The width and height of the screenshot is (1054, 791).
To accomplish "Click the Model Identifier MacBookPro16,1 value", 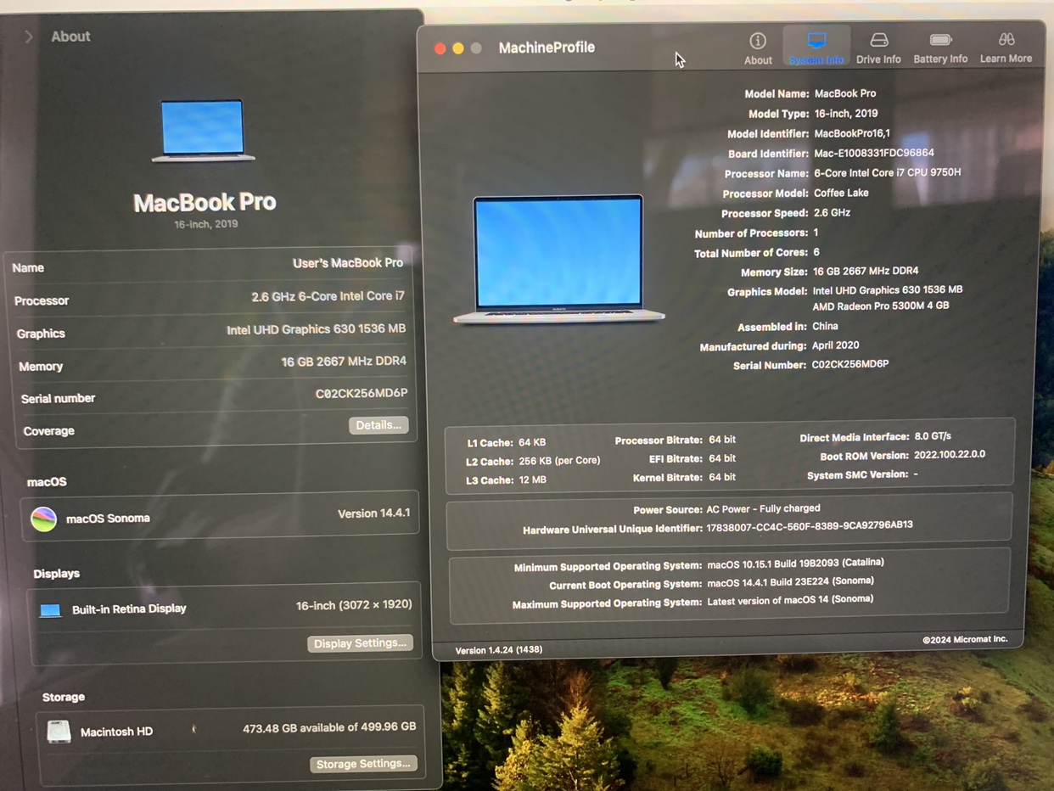I will 852,133.
